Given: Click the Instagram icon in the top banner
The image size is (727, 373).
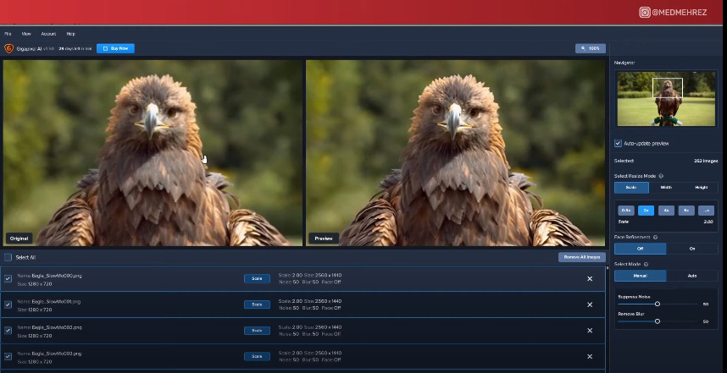Looking at the screenshot, I should [x=645, y=12].
